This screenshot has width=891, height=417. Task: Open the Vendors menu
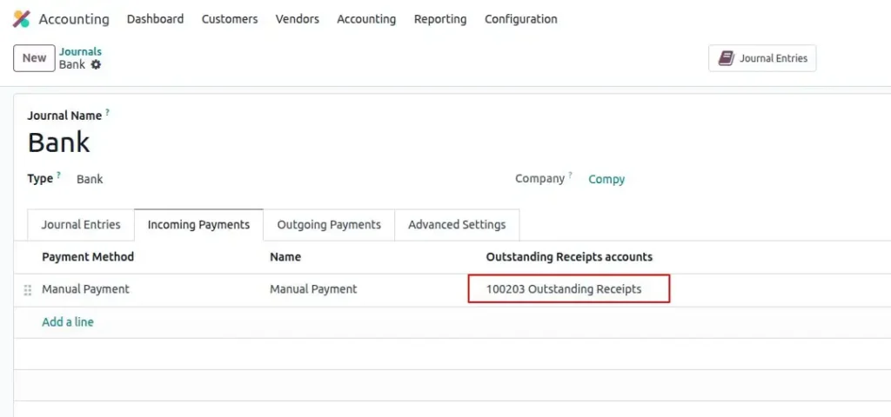coord(298,19)
